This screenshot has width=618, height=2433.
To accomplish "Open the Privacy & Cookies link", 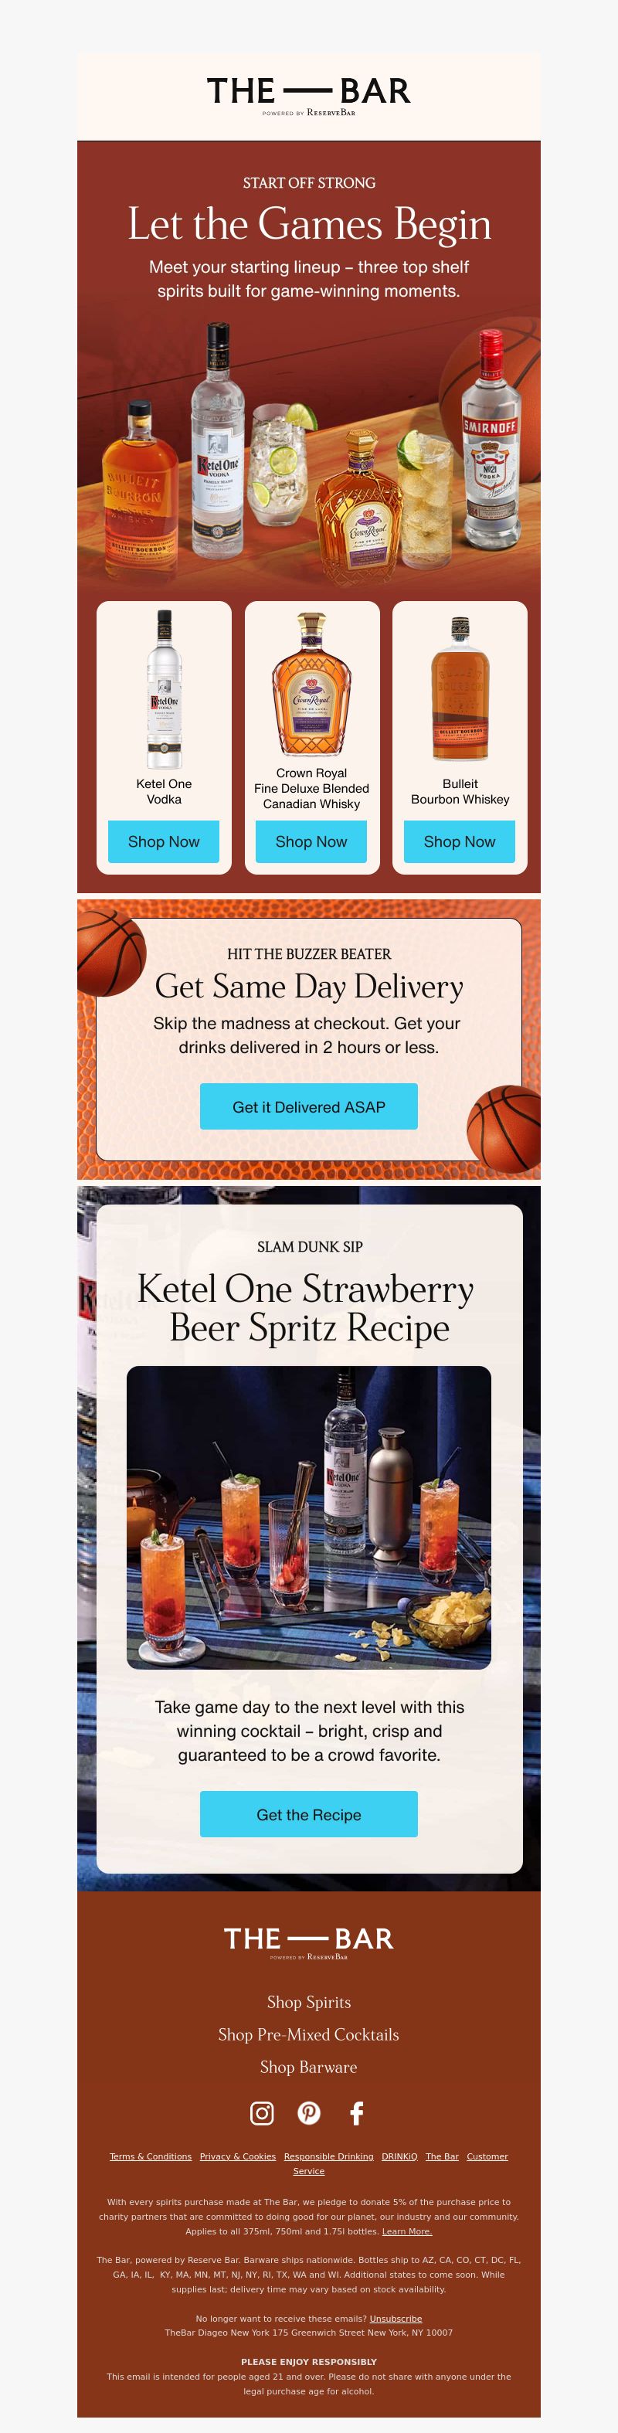I will pos(237,2156).
